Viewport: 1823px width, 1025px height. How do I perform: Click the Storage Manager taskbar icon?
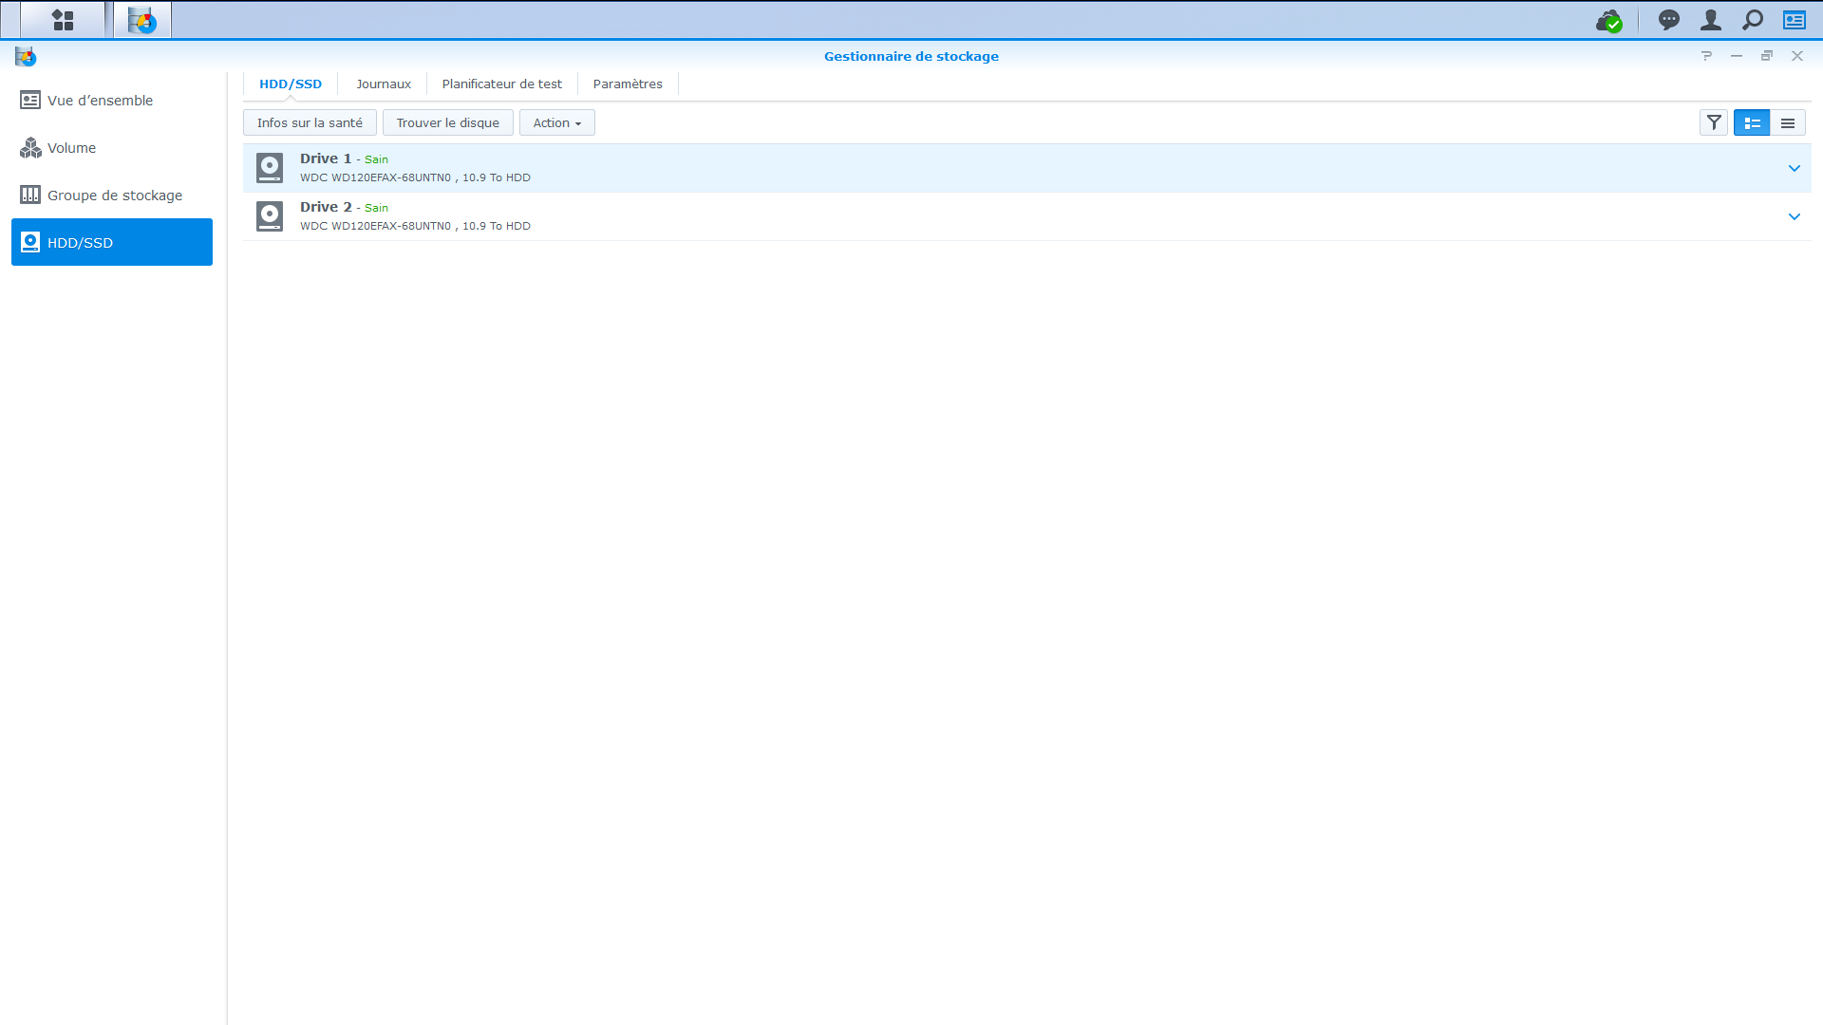(x=142, y=20)
